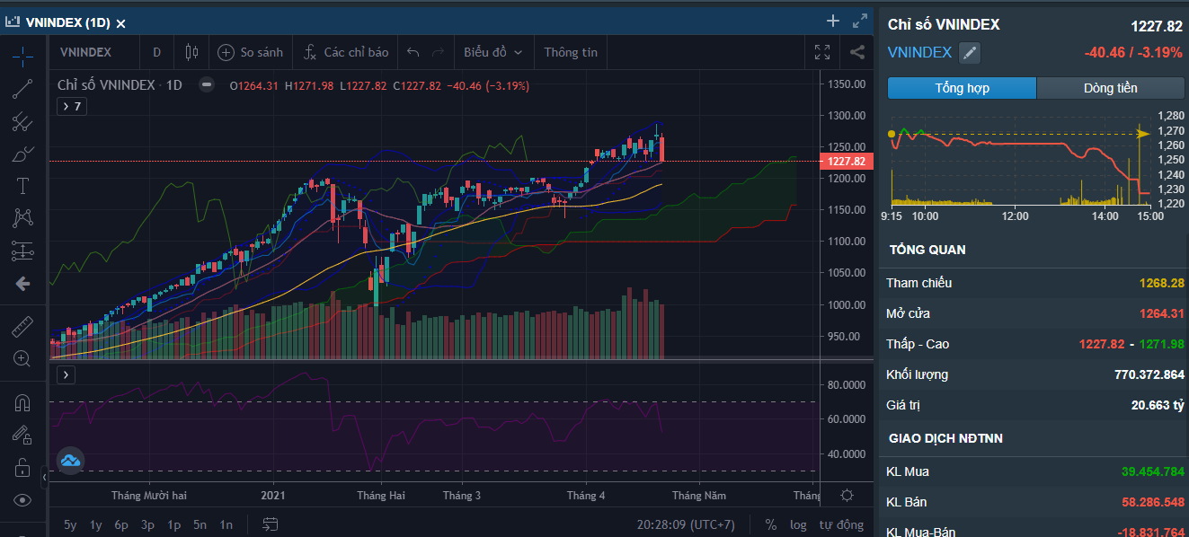Activate the zoom in tool
Viewport: 1189px width, 537px height.
click(x=22, y=358)
